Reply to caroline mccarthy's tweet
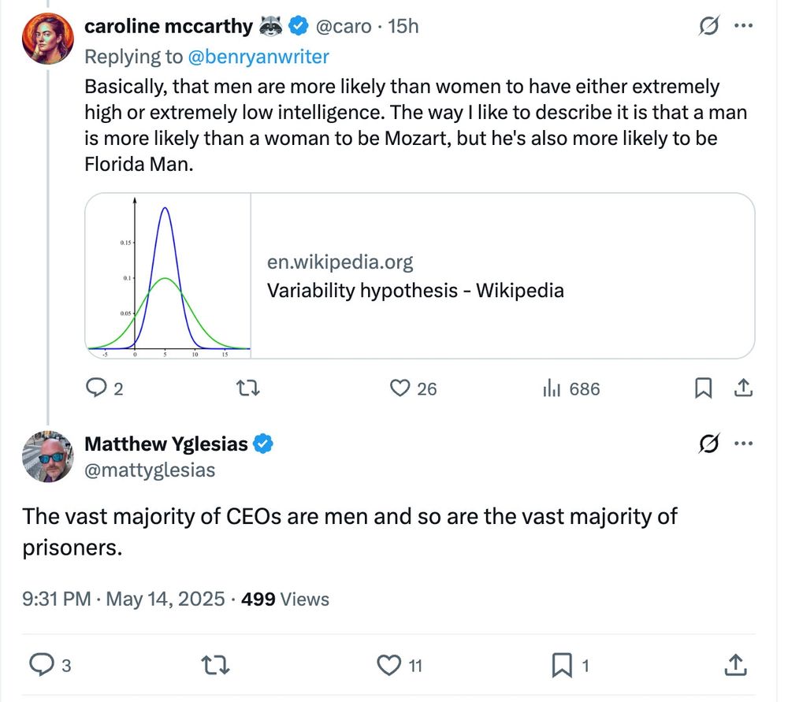788x702 pixels. click(96, 388)
